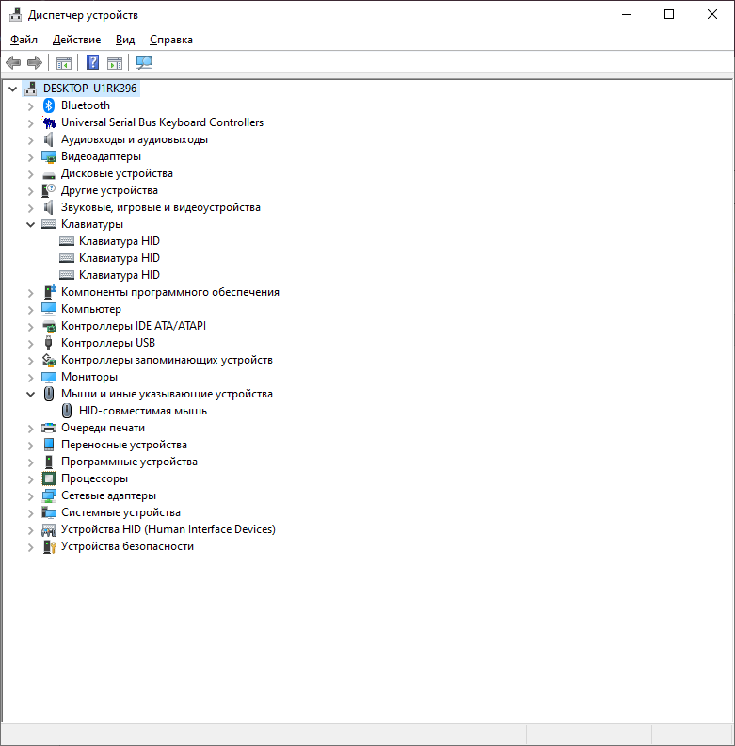Select the Другие устройства label
Image resolution: width=735 pixels, height=746 pixels.
109,190
